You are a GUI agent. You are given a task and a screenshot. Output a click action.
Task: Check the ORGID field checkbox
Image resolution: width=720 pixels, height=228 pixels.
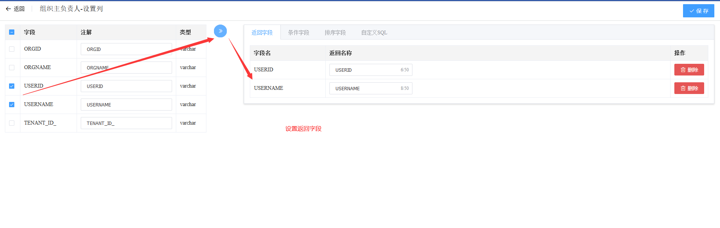12,49
